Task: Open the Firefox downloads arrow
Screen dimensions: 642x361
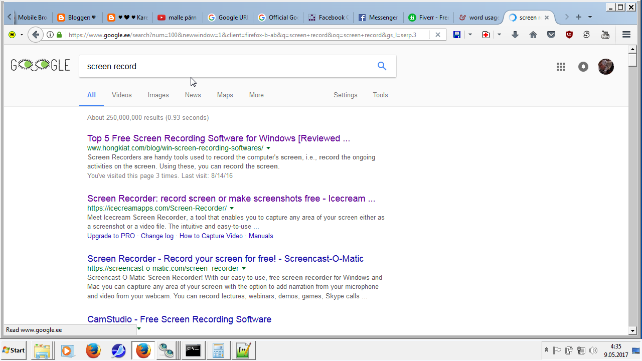Action: pyautogui.click(x=515, y=35)
